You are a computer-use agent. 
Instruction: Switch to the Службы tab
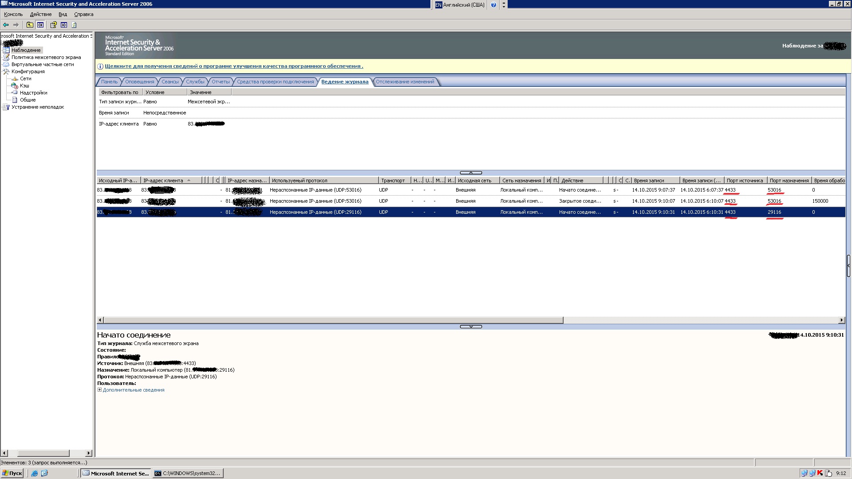tap(195, 82)
